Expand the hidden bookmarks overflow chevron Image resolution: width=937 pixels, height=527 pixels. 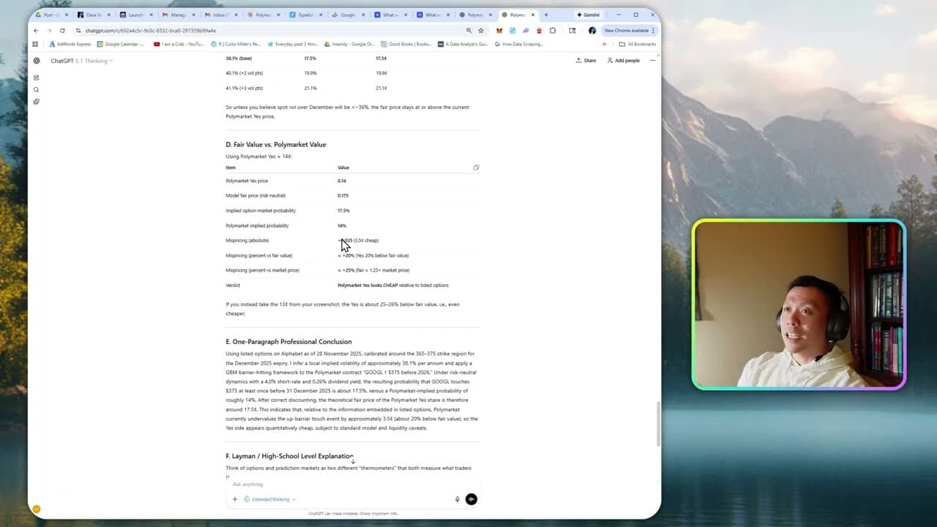(x=605, y=44)
